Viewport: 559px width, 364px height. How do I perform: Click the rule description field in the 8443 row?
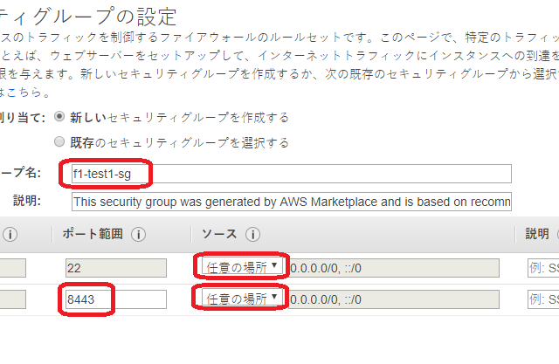542,300
